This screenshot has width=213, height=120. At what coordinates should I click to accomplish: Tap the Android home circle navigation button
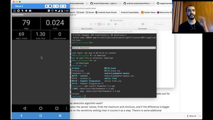click(x=41, y=108)
